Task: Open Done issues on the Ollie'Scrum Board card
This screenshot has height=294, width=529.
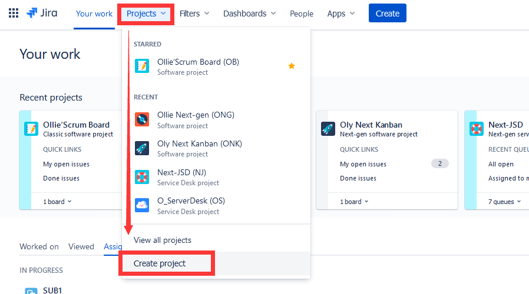Action: [x=61, y=179]
